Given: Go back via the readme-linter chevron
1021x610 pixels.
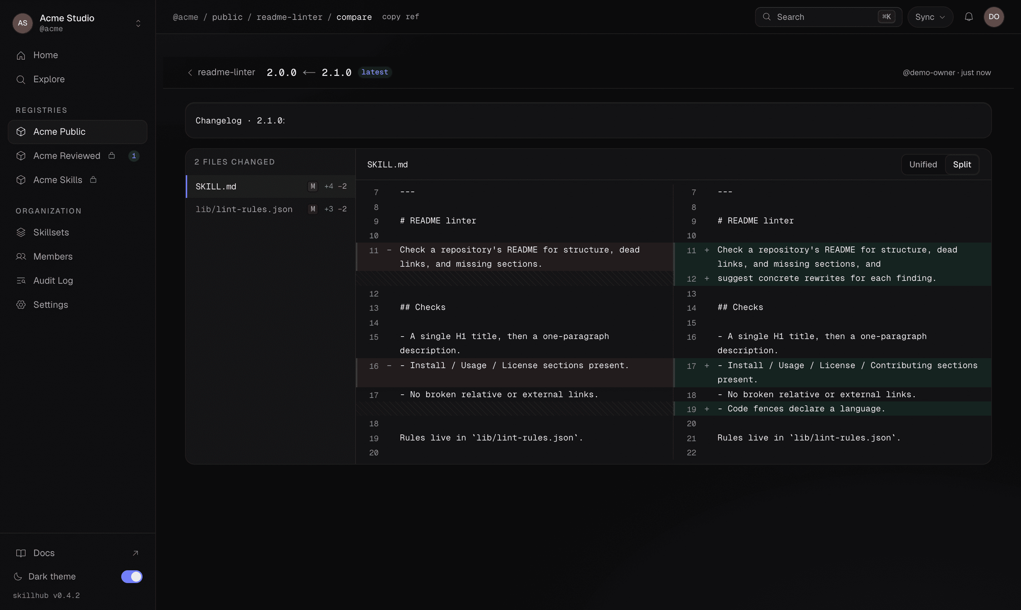Looking at the screenshot, I should click(x=190, y=73).
